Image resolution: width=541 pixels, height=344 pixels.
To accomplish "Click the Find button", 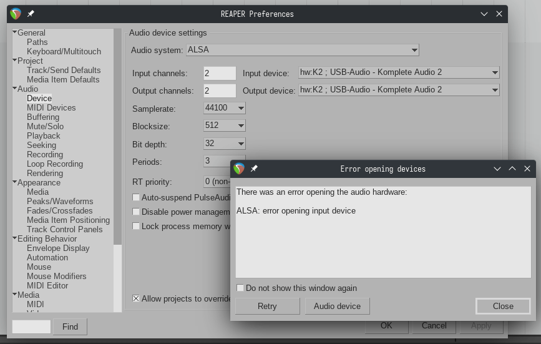I will click(x=70, y=327).
